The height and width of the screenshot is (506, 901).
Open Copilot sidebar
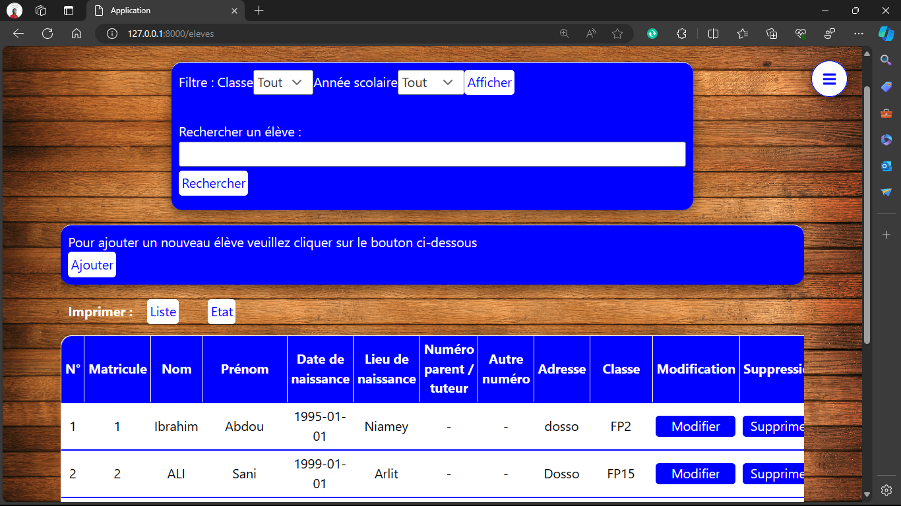tap(886, 33)
